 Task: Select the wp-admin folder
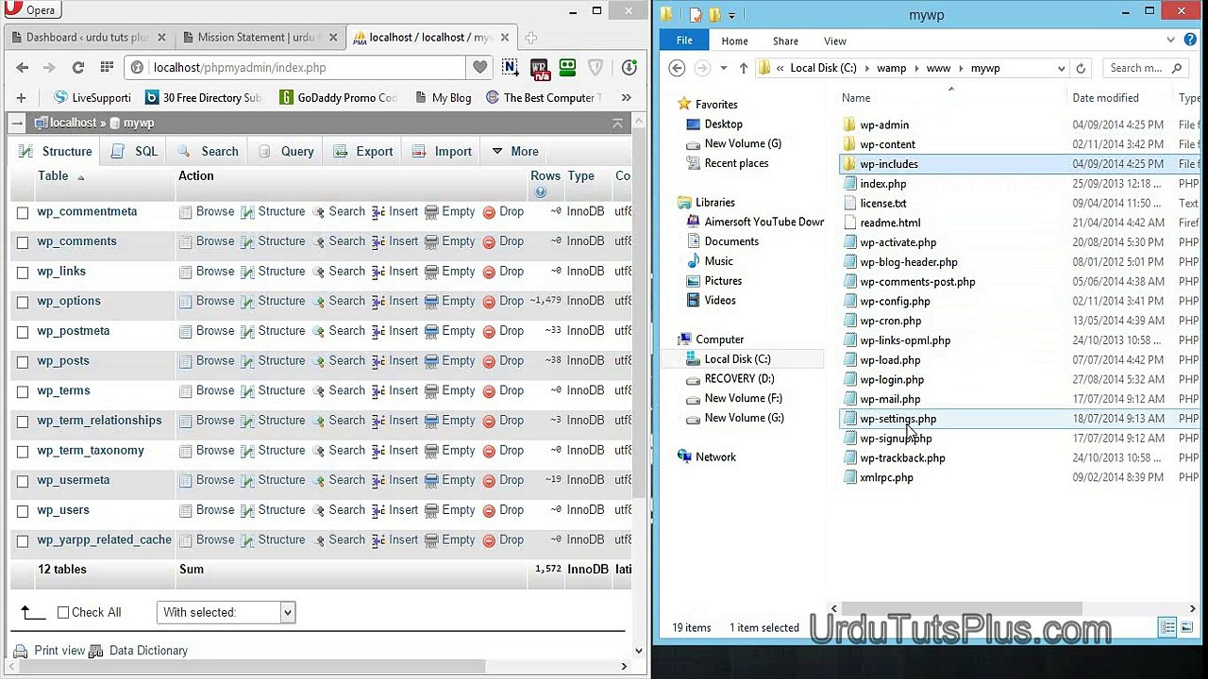(x=884, y=124)
